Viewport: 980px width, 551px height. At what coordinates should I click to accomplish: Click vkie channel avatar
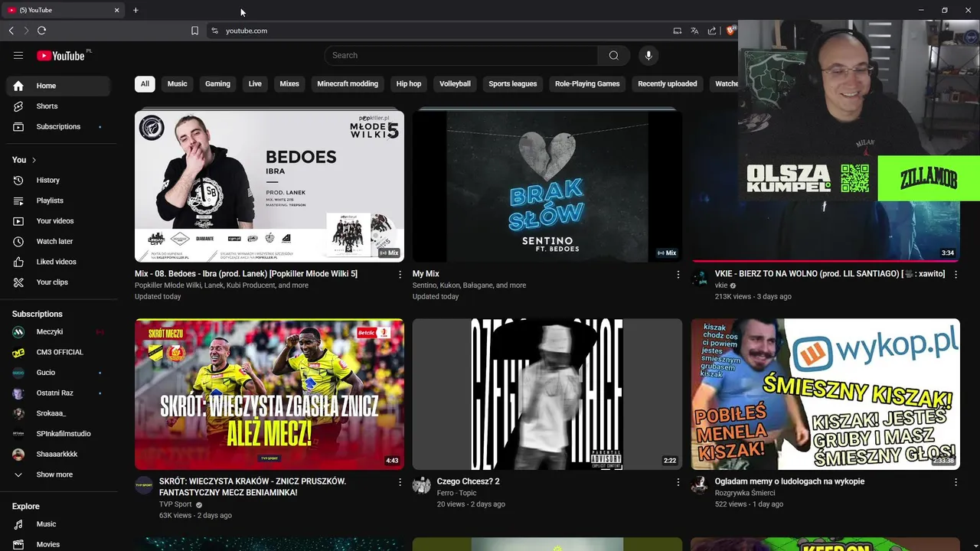click(700, 277)
